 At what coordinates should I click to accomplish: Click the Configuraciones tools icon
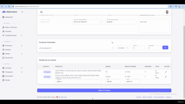tap(3, 35)
